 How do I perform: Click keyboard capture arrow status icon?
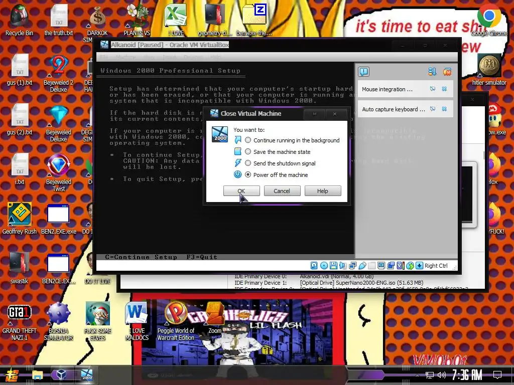point(419,266)
